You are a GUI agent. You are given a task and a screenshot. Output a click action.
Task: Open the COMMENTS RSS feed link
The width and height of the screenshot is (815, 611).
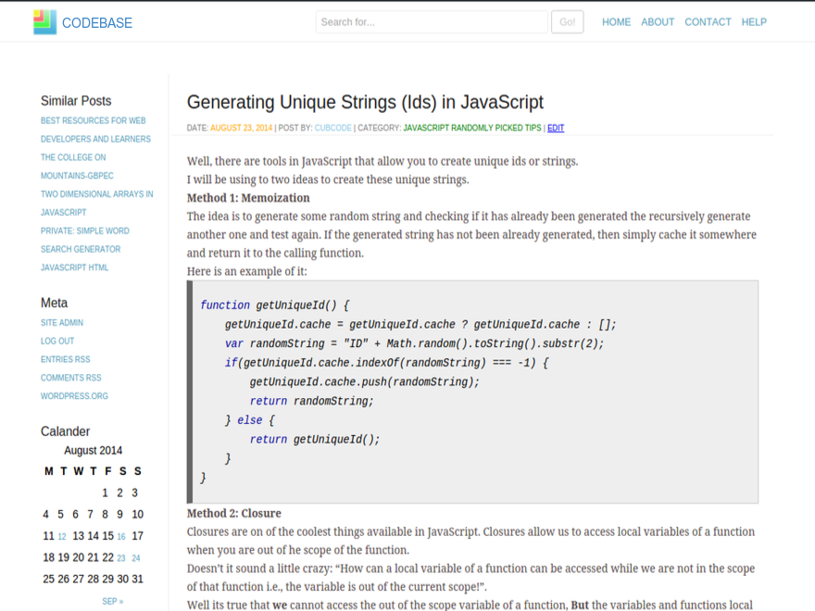tap(70, 378)
